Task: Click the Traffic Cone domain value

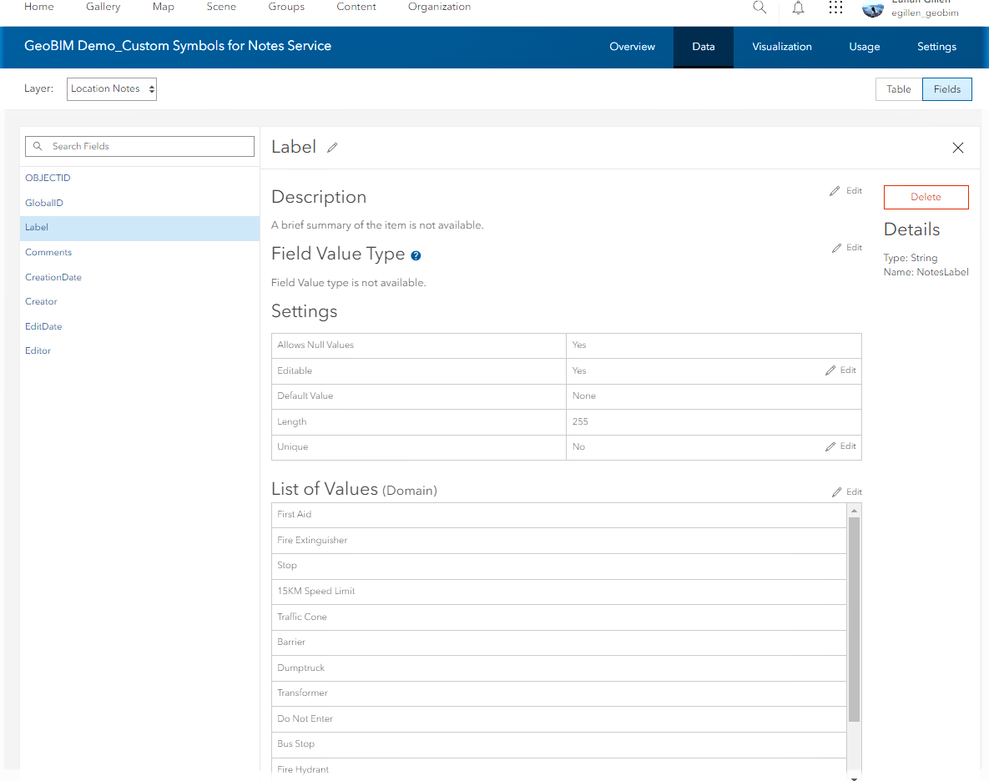Action: pyautogui.click(x=559, y=617)
